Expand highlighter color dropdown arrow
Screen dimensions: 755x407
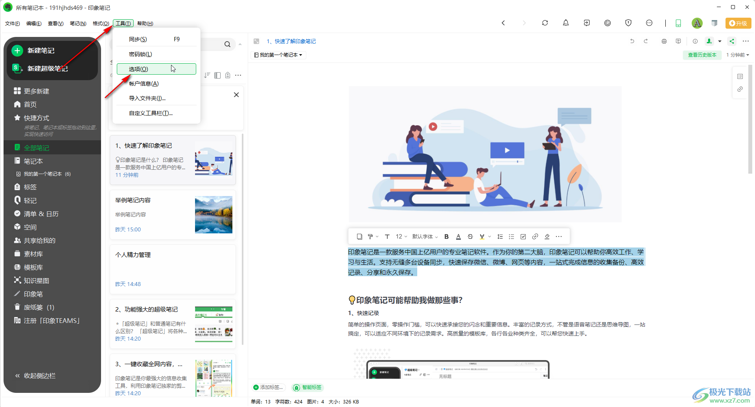click(490, 236)
